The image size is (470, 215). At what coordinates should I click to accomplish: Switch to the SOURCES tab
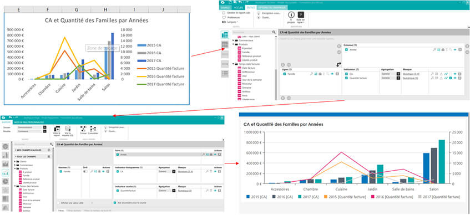225,8
